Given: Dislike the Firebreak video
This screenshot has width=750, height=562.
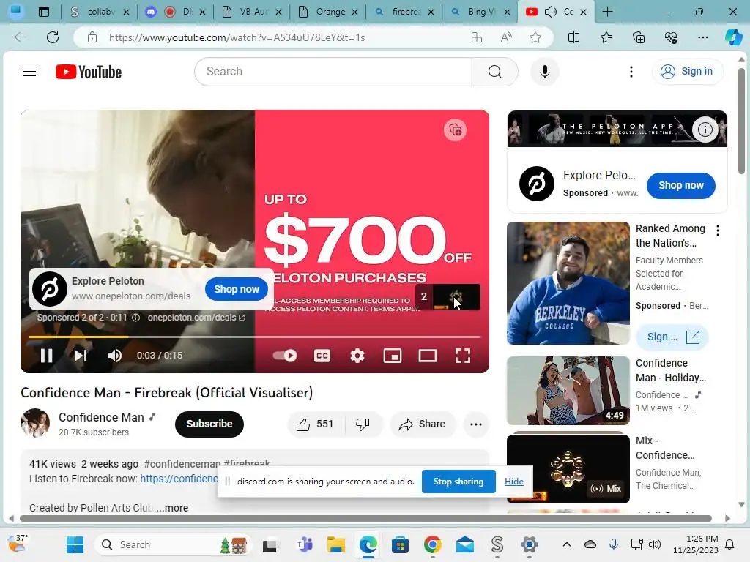Looking at the screenshot, I should 363,424.
